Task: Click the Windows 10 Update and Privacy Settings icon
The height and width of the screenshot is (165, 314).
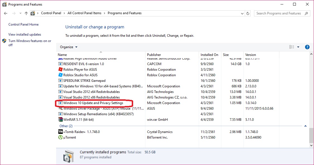Action: point(60,103)
